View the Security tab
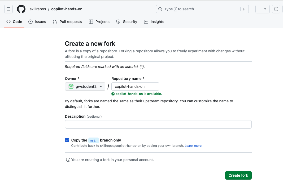This screenshot has height=187, width=283. [x=127, y=22]
